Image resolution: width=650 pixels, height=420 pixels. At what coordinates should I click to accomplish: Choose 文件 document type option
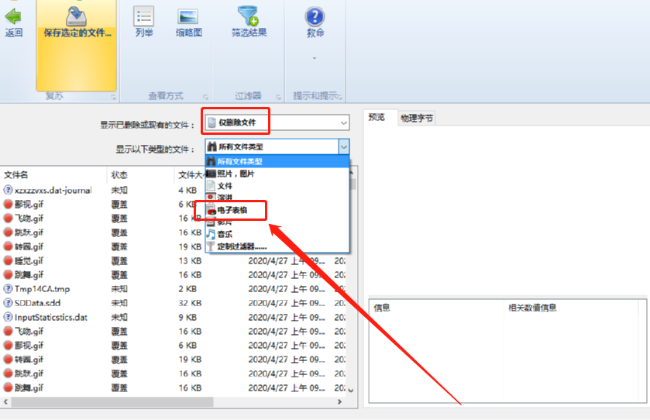277,186
